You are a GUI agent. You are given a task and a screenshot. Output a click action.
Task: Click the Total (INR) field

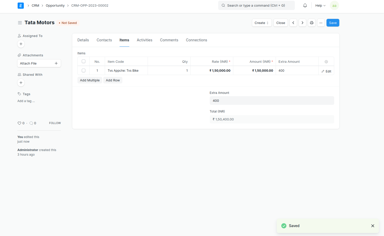272,119
